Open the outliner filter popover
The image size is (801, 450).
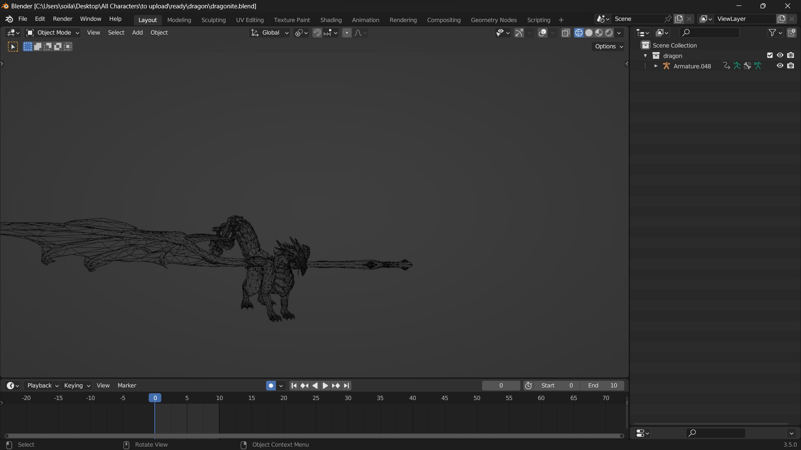point(775,32)
